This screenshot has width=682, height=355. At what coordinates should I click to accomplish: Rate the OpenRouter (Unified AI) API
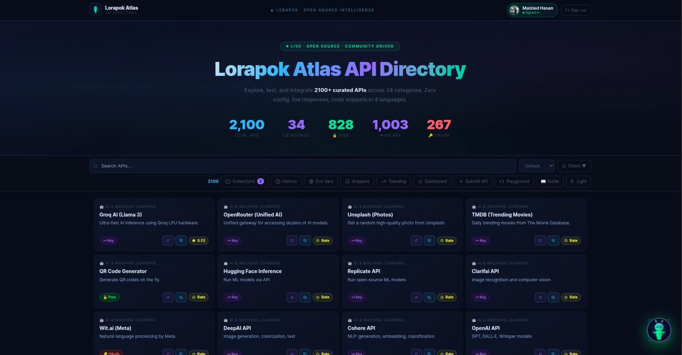coord(323,240)
